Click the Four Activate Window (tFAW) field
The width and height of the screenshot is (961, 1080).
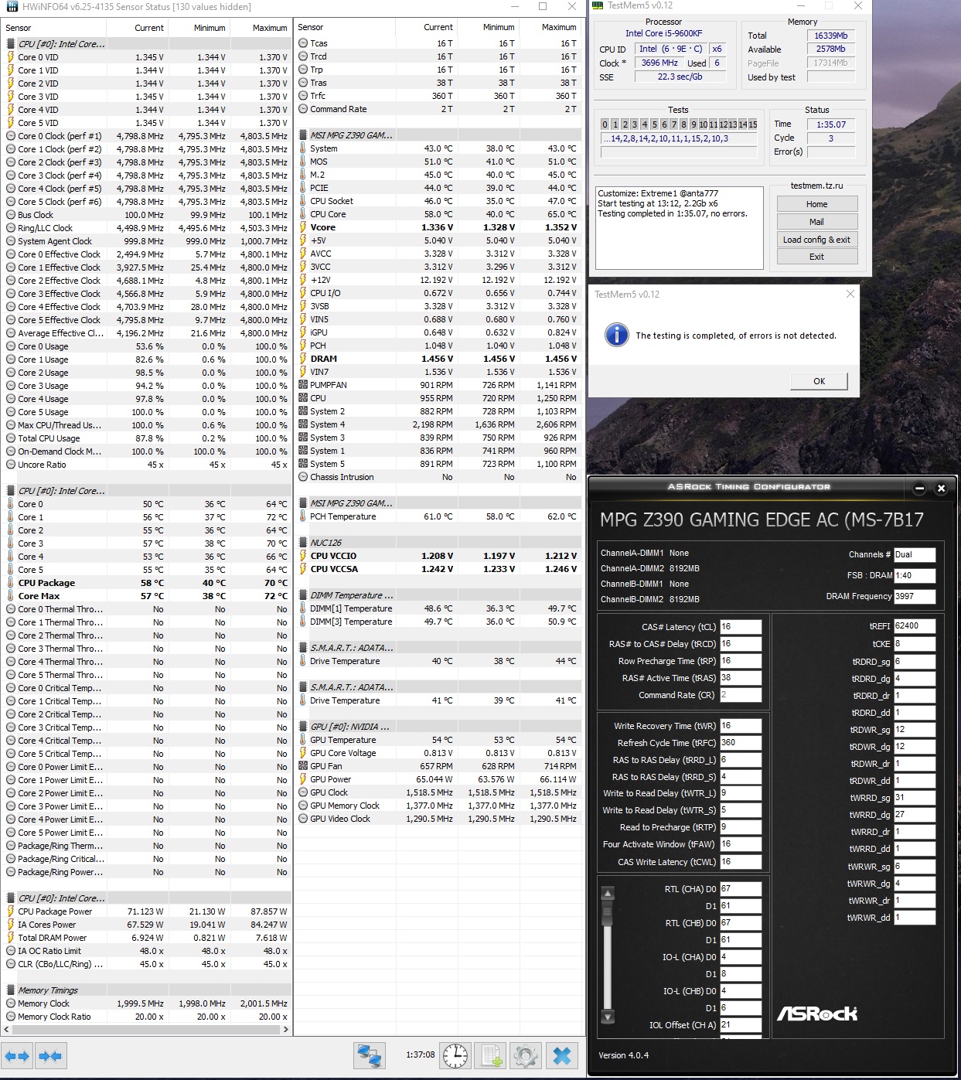741,845
